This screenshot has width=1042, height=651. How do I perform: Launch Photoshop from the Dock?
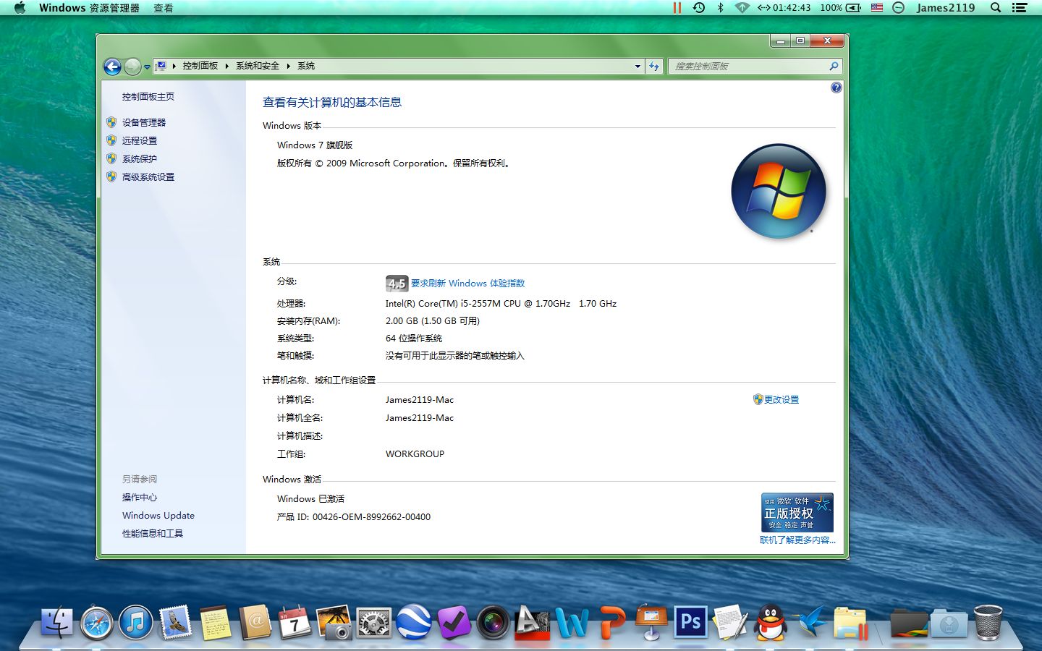[x=690, y=621]
